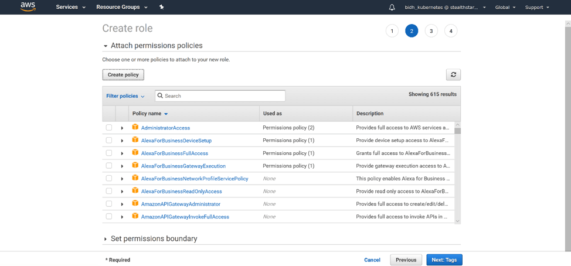Click the AlexaForBusinessDeviceSetup policy box icon
The width and height of the screenshot is (571, 266).
pyautogui.click(x=135, y=139)
